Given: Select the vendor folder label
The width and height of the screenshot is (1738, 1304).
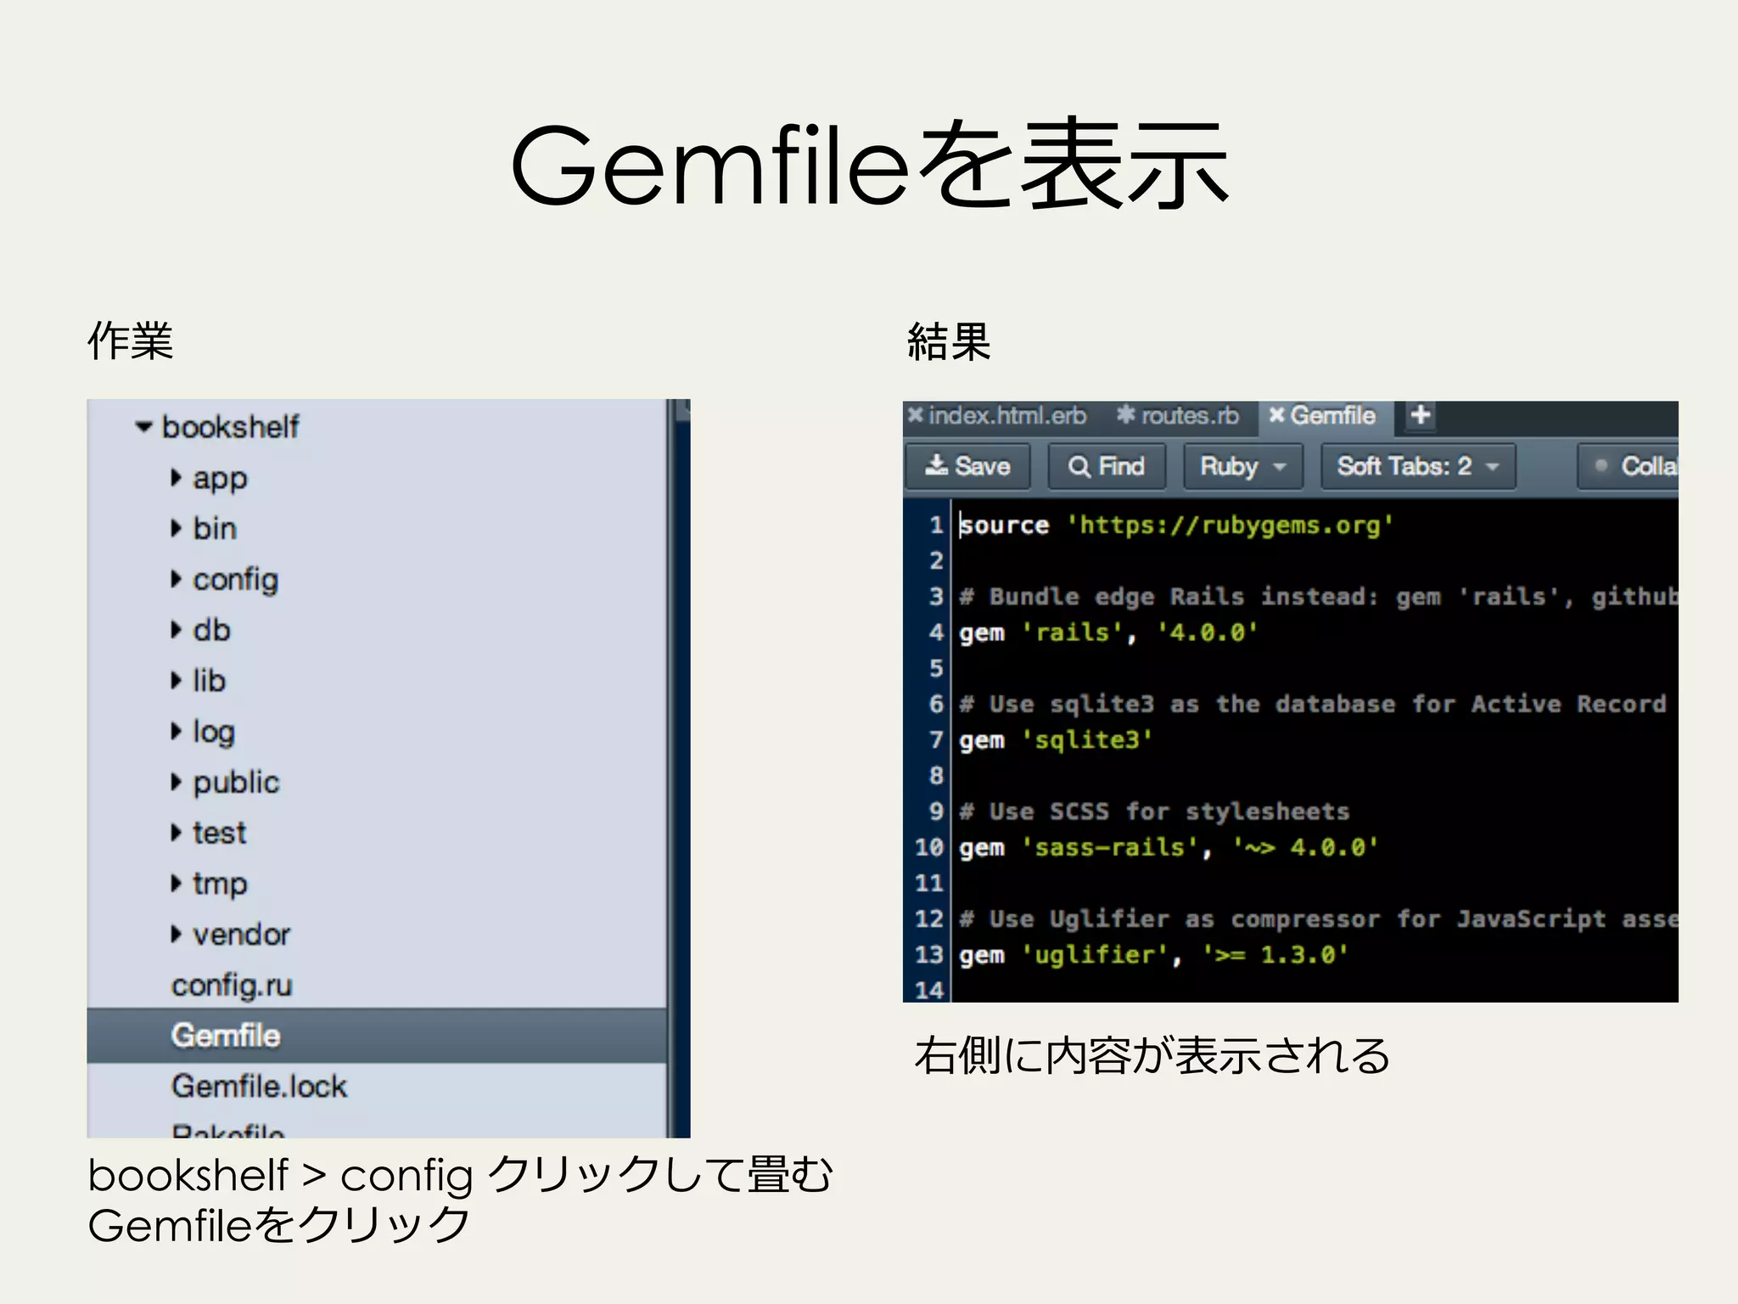Looking at the screenshot, I should [x=241, y=935].
